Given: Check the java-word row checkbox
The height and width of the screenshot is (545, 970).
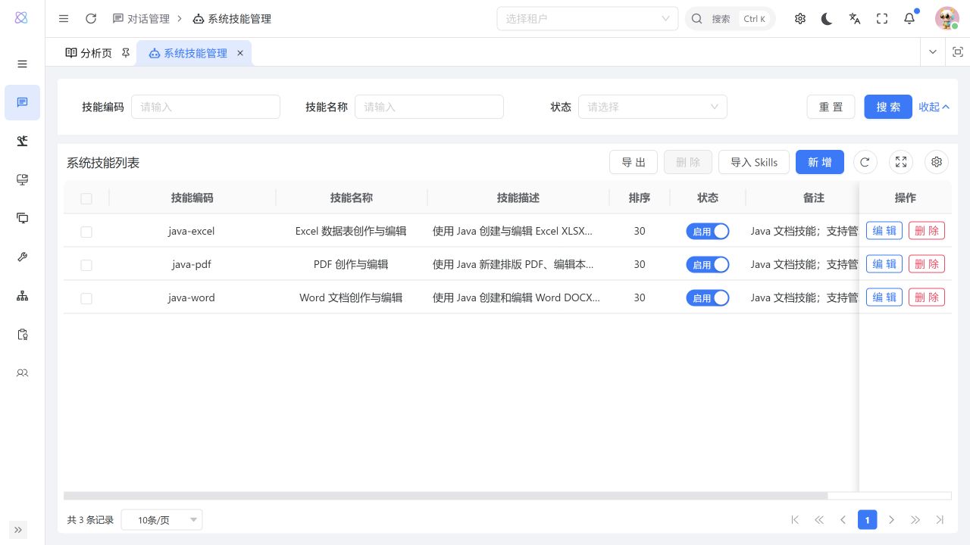Looking at the screenshot, I should (86, 298).
